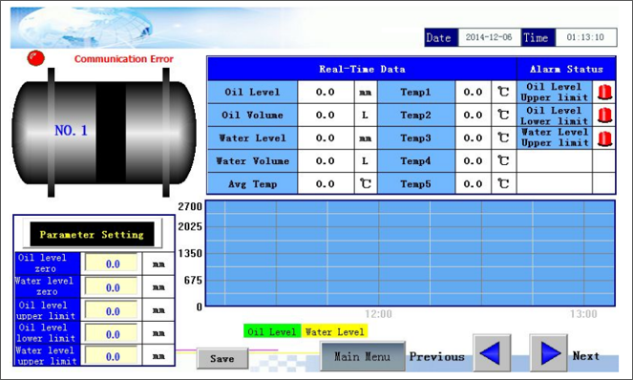Select the NO. 1 tank graphic
Screen dimensions: 633x380
point(104,132)
